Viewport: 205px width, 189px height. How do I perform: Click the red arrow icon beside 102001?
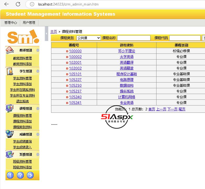point(67,63)
